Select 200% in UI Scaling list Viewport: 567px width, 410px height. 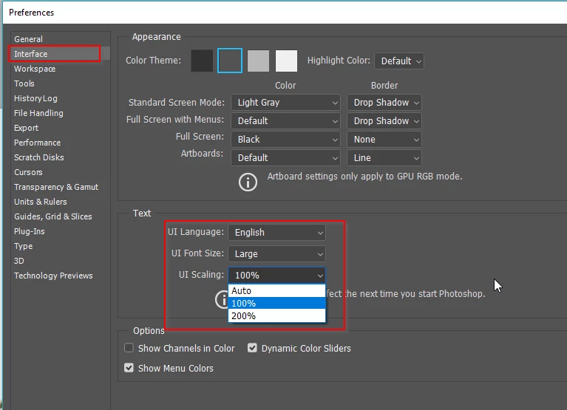(x=277, y=316)
